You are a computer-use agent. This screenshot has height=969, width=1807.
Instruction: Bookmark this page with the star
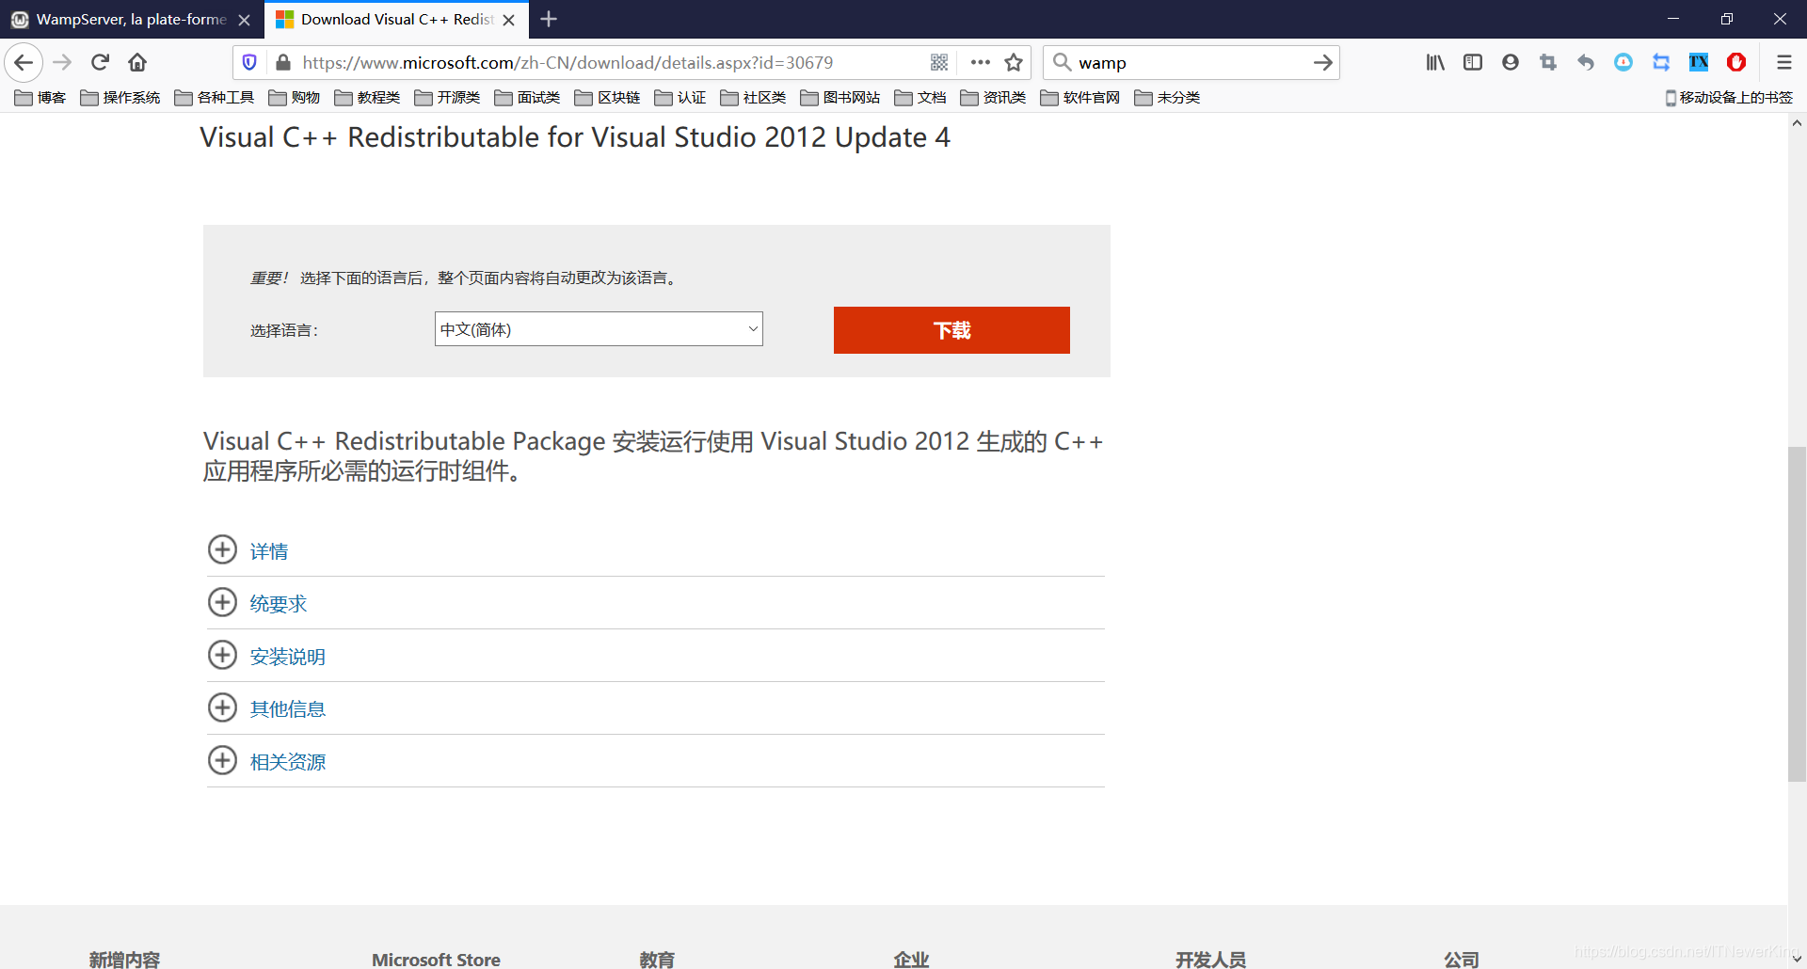point(1014,62)
